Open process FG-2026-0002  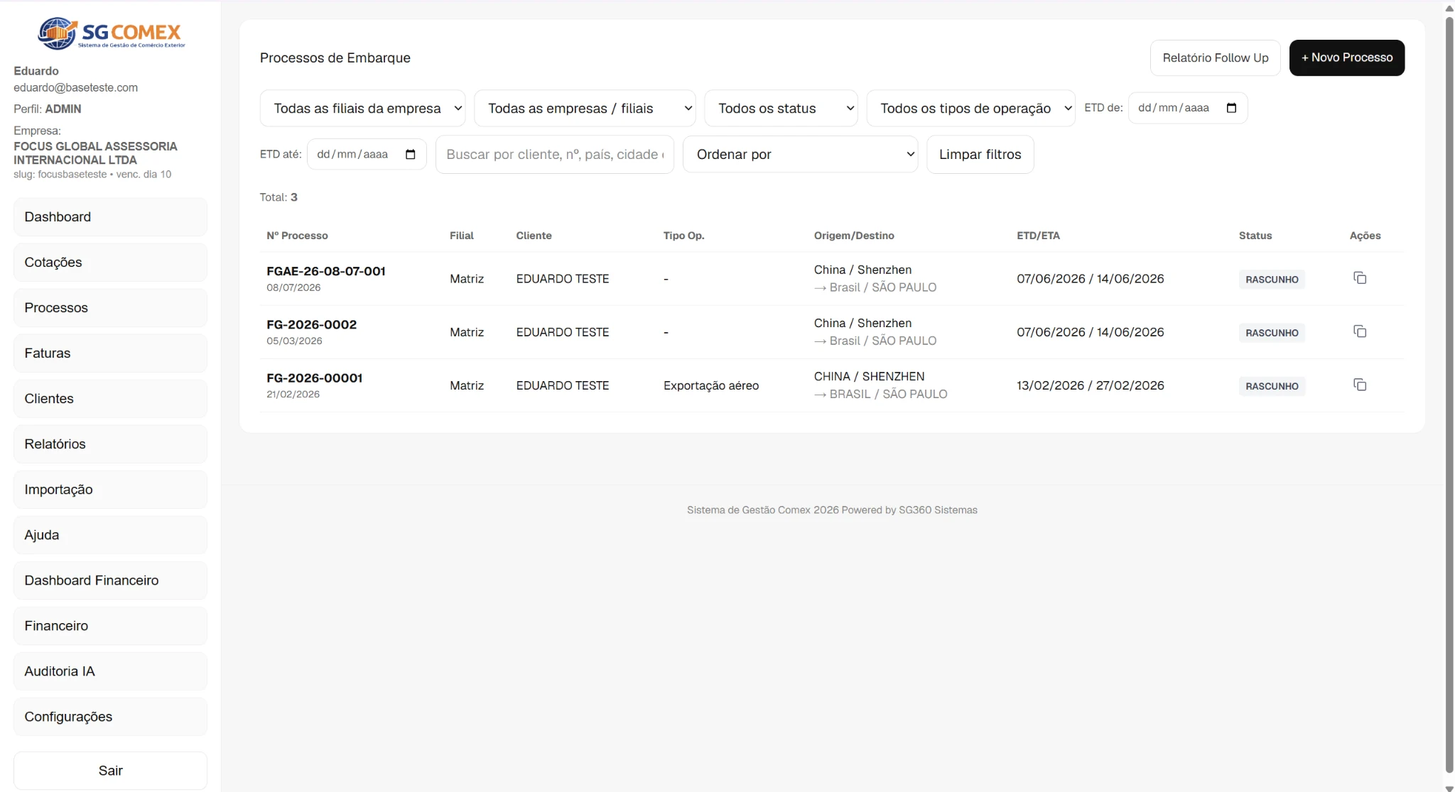coord(311,324)
